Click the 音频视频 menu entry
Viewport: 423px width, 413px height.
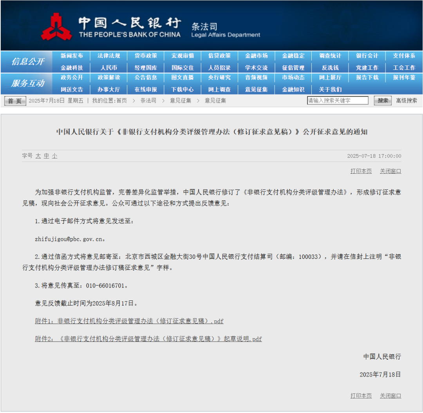click(256, 78)
